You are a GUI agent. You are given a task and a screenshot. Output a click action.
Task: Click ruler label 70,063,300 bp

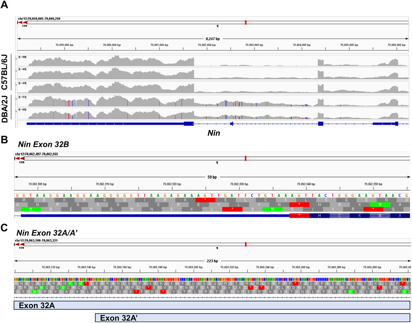373,267
